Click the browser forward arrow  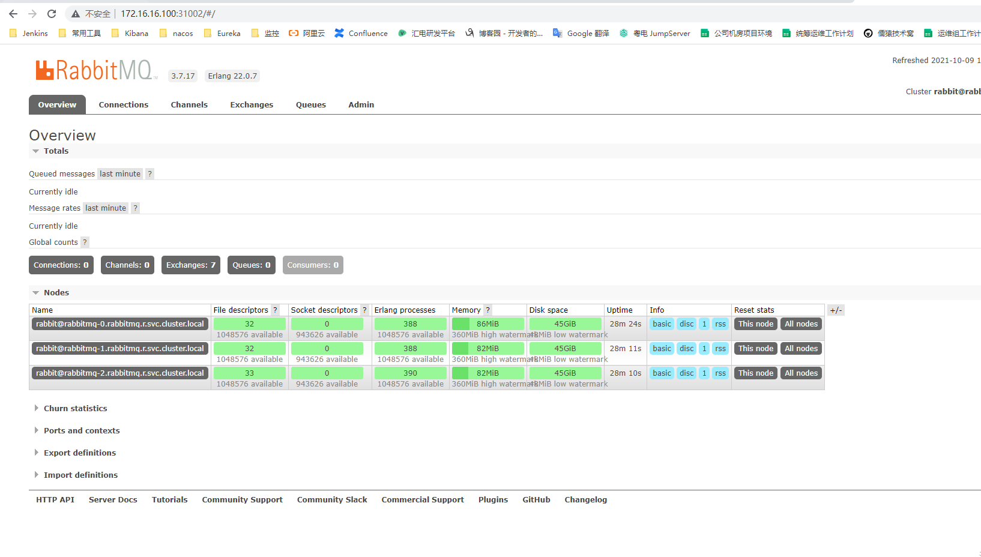click(32, 14)
